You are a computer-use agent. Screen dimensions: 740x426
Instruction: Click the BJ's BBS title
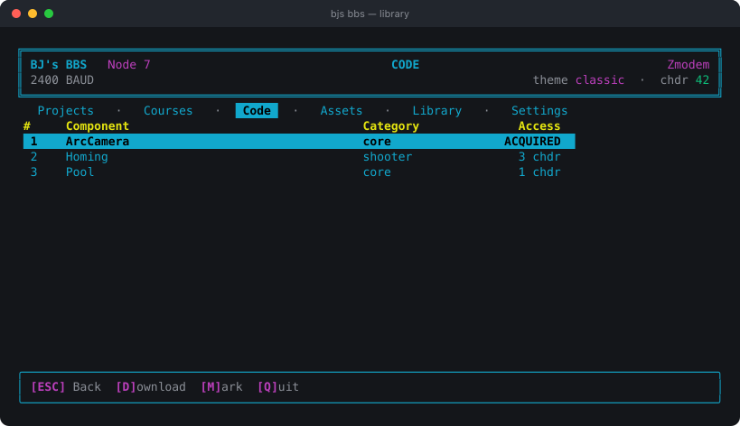point(59,65)
